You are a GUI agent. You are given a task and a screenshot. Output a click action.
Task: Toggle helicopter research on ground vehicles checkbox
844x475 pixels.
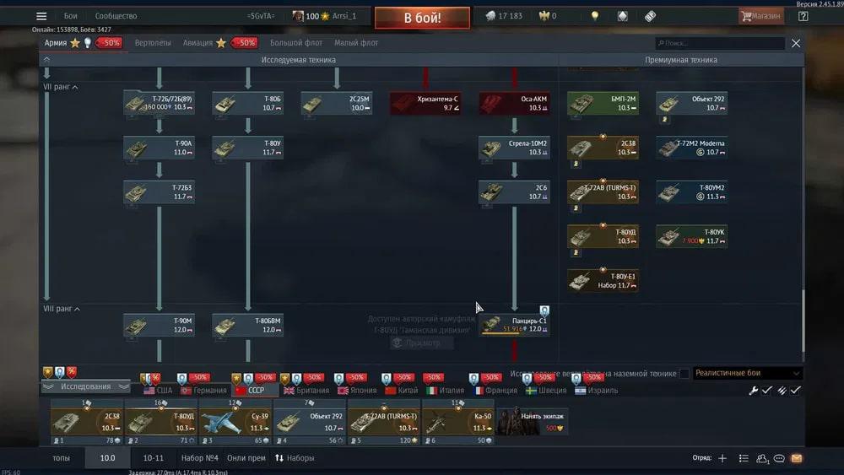684,374
